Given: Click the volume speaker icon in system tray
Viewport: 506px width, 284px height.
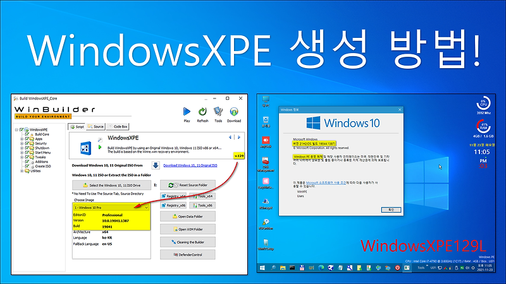Looking at the screenshot, I should point(467,268).
